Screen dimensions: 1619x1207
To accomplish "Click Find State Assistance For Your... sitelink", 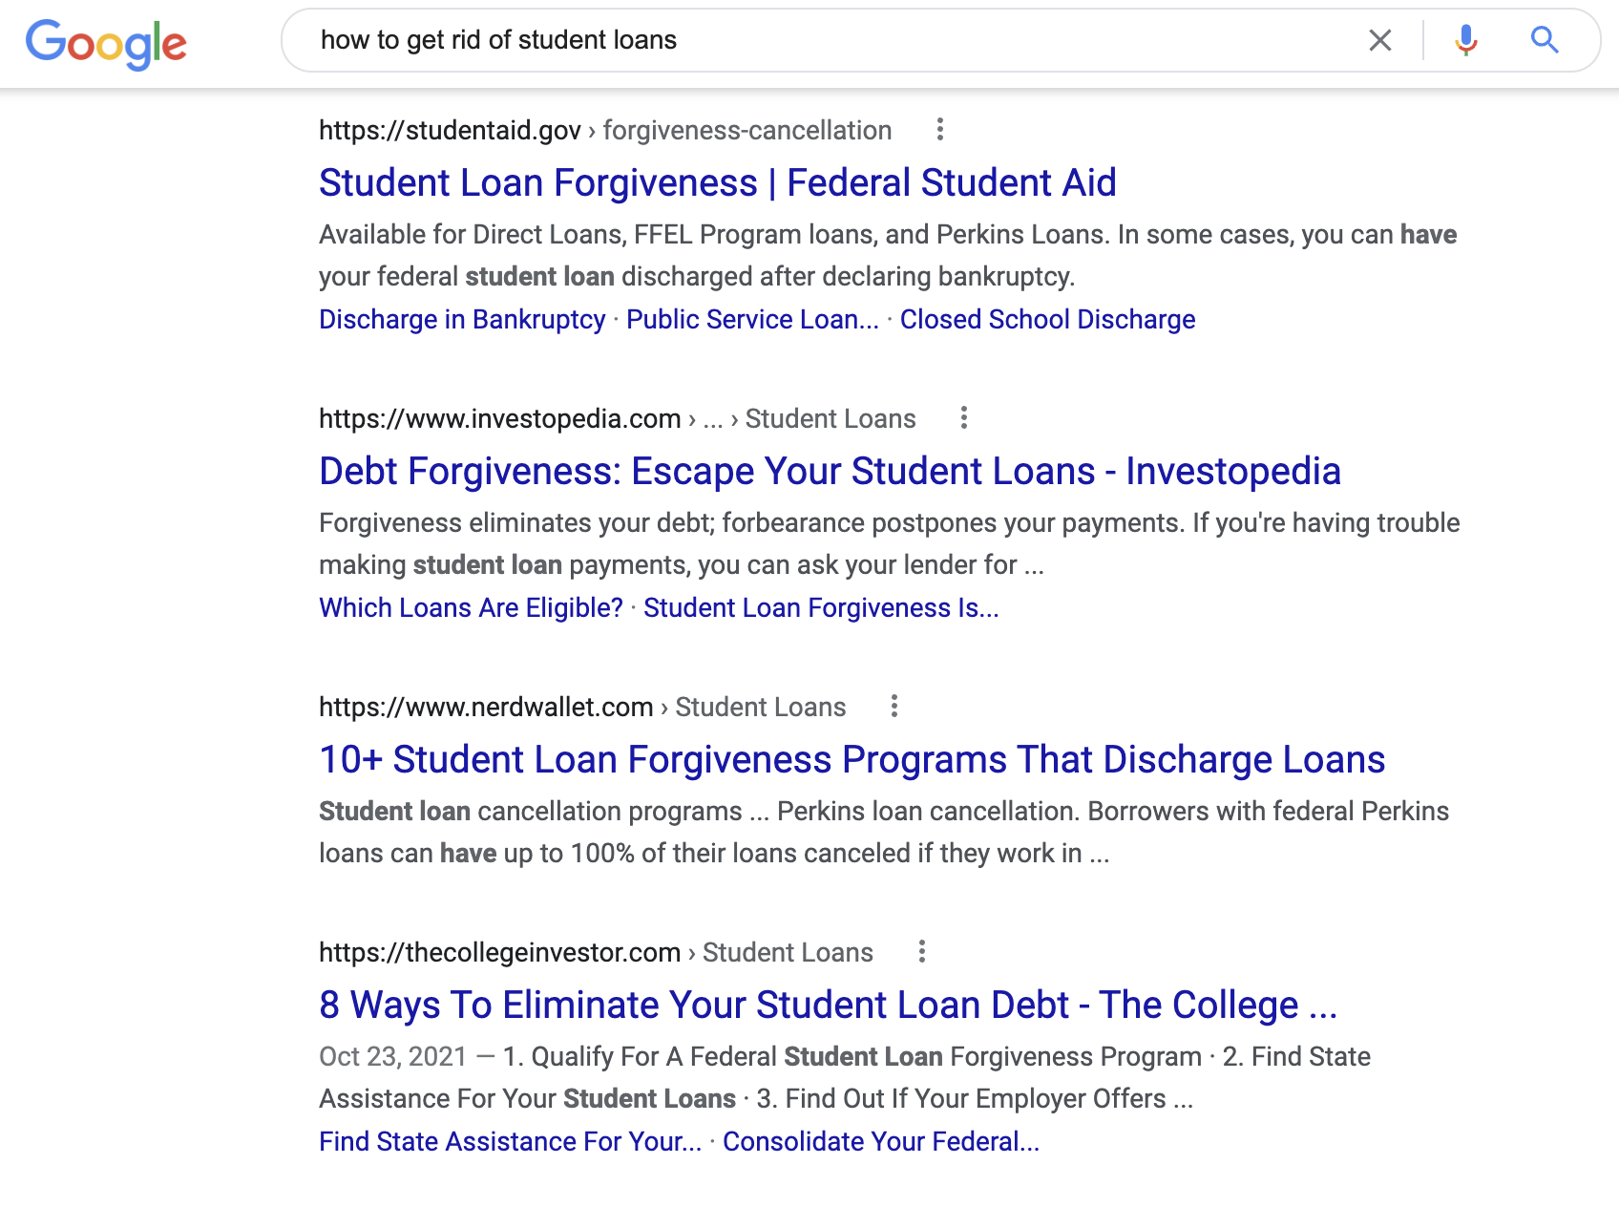I will [510, 1142].
